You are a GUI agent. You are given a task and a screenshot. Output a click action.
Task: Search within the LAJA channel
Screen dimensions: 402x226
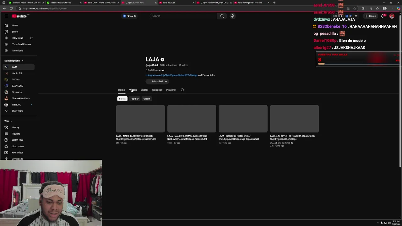pos(182,90)
